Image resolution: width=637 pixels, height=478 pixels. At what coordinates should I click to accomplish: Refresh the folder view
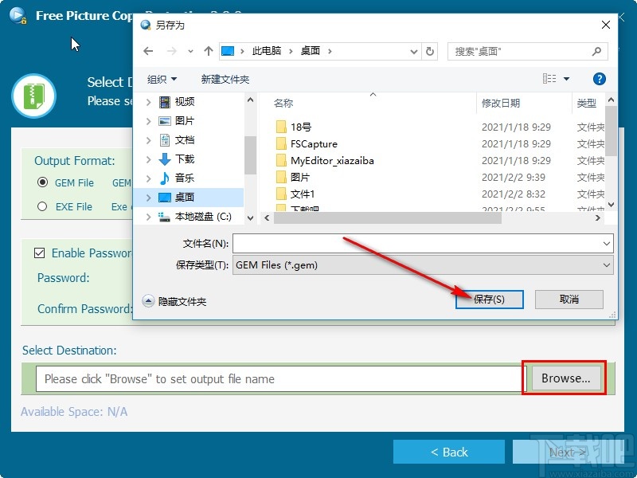point(429,51)
